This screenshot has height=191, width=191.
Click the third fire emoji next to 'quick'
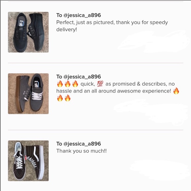[75, 84]
